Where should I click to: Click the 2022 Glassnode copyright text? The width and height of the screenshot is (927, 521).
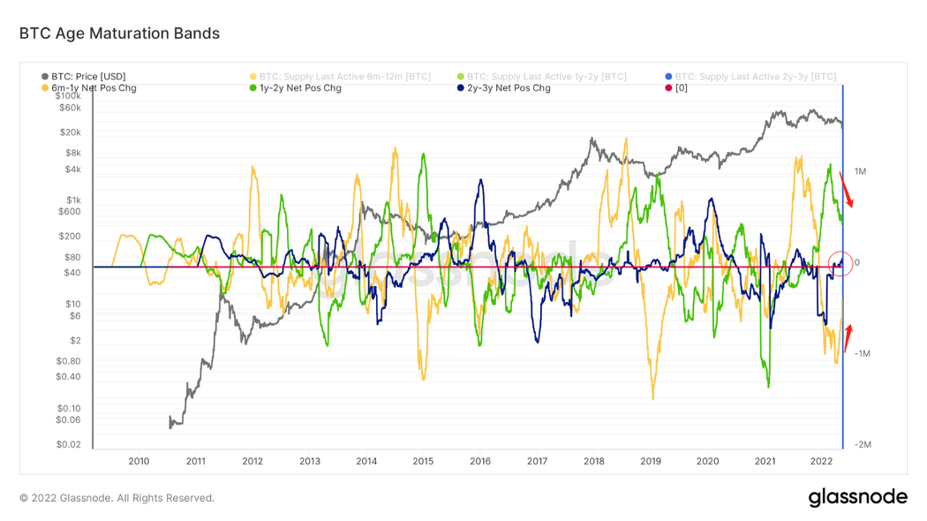coord(117,498)
